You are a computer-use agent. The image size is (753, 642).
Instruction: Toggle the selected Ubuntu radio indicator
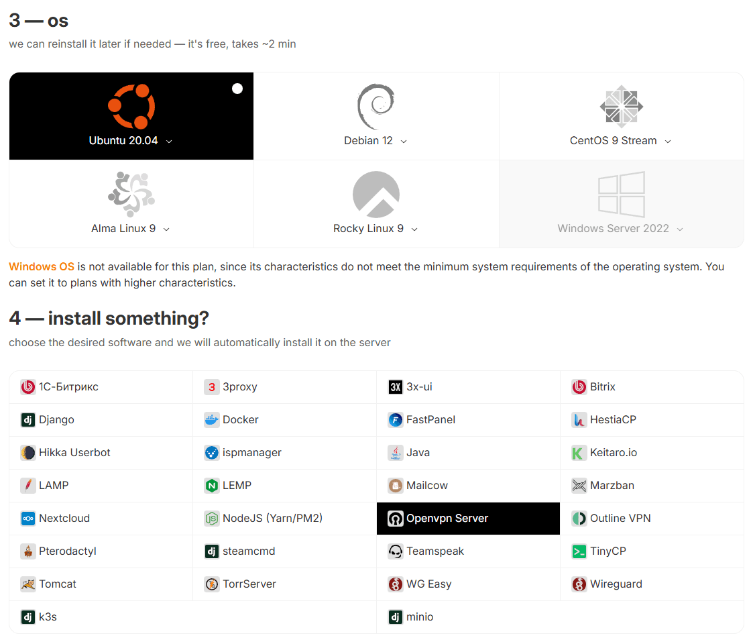pos(237,89)
